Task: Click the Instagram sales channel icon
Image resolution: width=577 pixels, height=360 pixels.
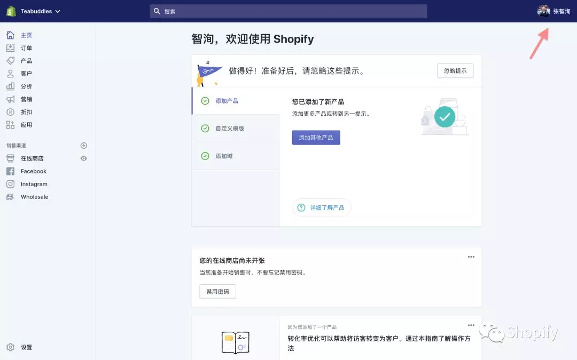Action: point(12,184)
